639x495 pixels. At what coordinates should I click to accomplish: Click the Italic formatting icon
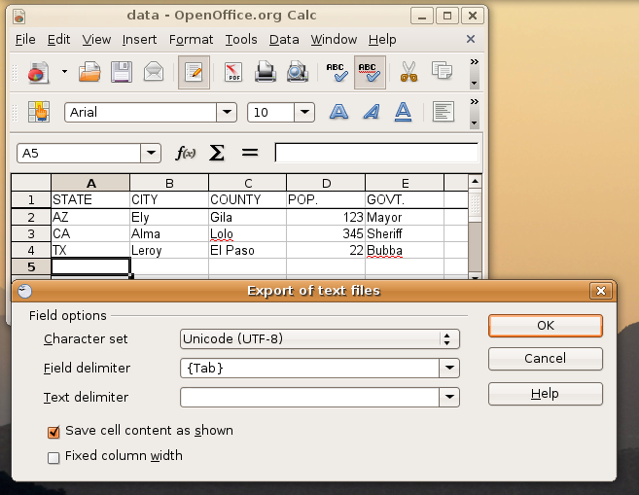coord(371,112)
